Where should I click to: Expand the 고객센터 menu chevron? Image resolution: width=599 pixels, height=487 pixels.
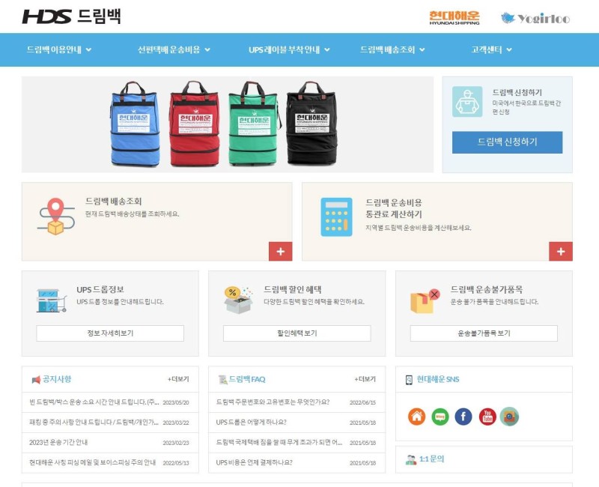509,49
